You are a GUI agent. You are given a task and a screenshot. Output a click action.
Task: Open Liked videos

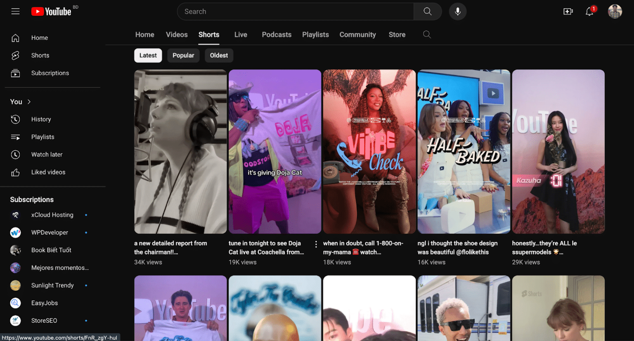point(48,172)
